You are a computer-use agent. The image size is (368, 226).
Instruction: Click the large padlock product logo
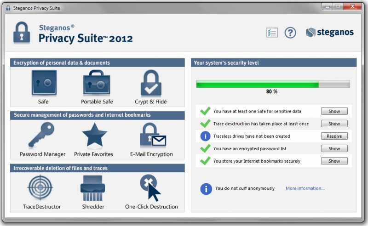(x=22, y=33)
